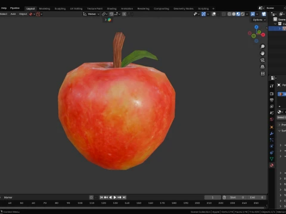Switch to the Modeling workspace tab
This screenshot has height=214, width=286.
click(x=45, y=8)
